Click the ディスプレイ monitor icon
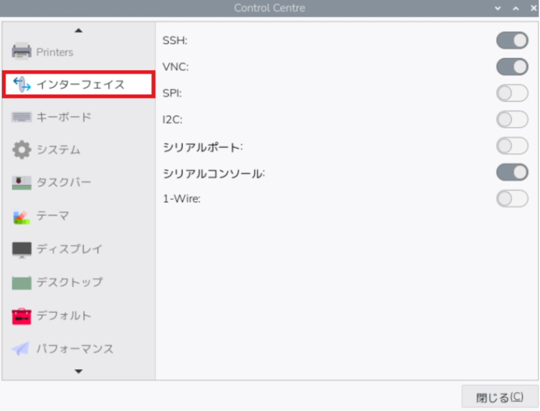This screenshot has width=540, height=411. coord(22,249)
